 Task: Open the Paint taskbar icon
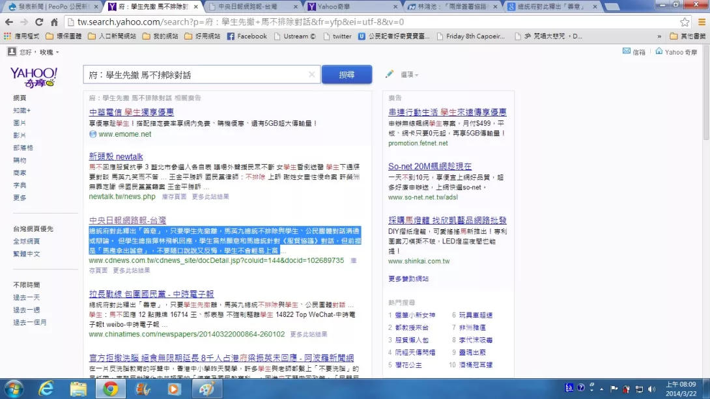(x=206, y=389)
